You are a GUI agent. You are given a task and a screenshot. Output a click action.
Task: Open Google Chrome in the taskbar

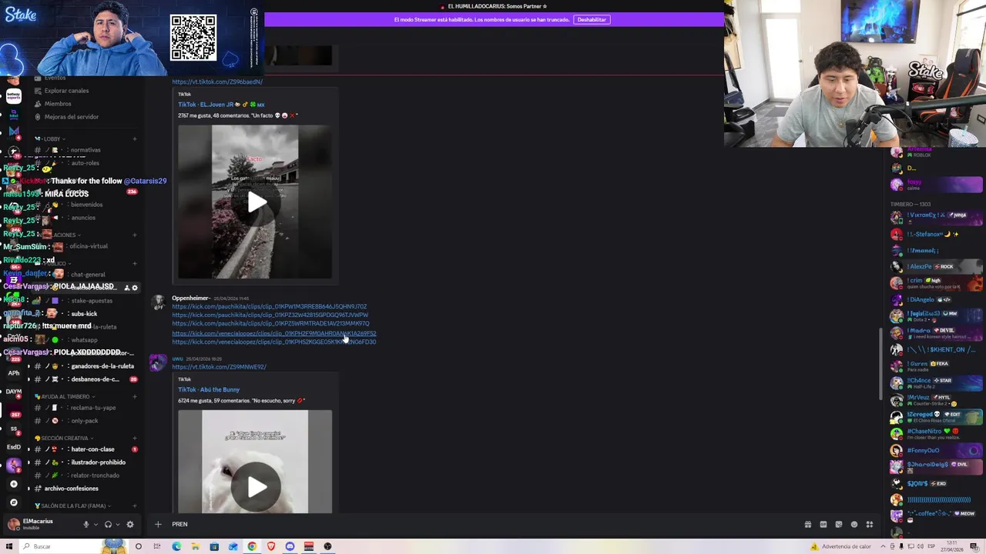pos(252,546)
